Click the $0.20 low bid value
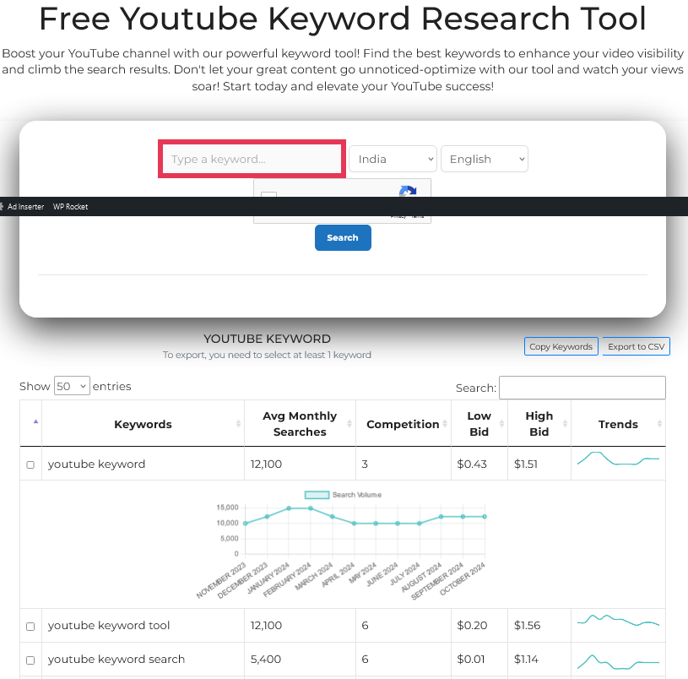688x679 pixels. [x=472, y=625]
